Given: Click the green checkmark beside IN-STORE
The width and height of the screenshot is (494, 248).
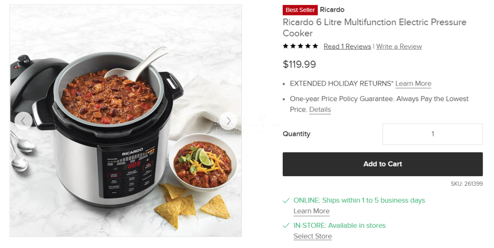Looking at the screenshot, I should (x=286, y=225).
